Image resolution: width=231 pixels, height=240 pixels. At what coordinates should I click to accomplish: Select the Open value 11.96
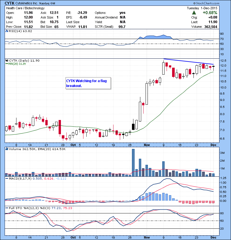[28, 13]
